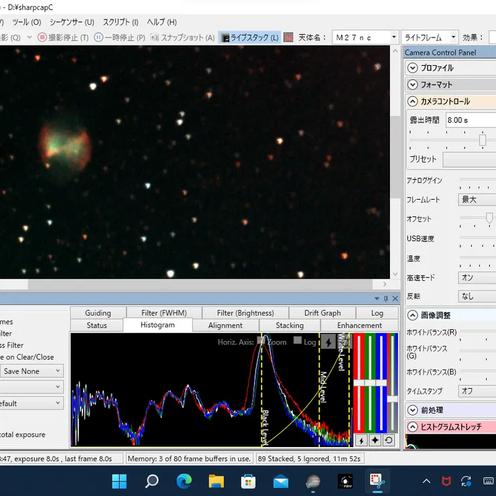Open Microsoft Edge from the taskbar
496x496 pixels.
[184, 481]
